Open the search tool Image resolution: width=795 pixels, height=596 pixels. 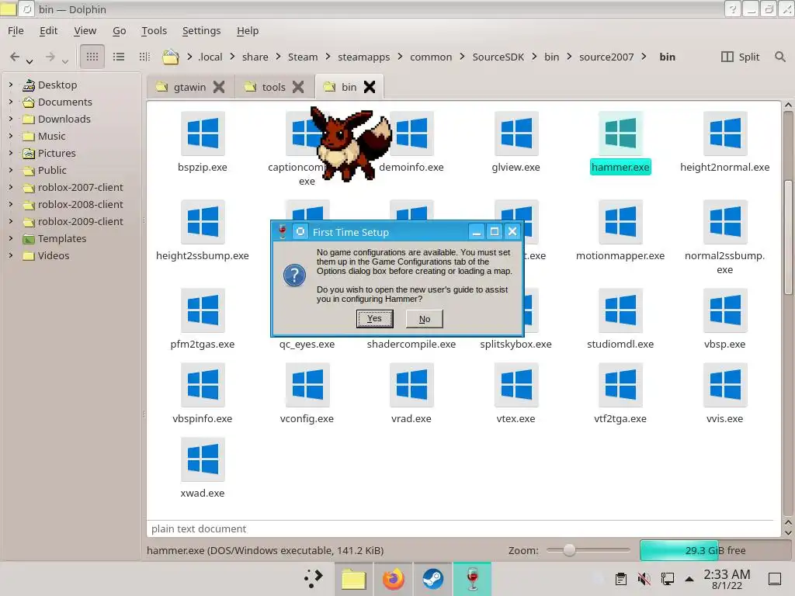pyautogui.click(x=779, y=57)
